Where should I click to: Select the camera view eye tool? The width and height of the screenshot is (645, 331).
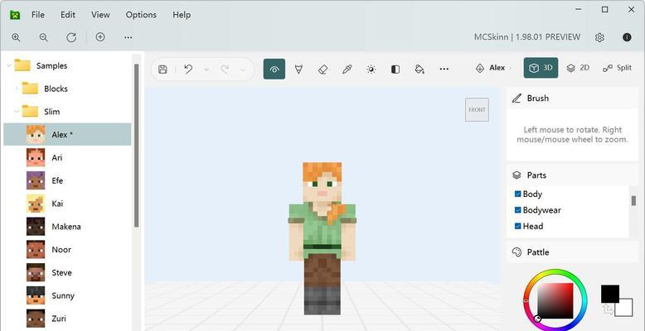pyautogui.click(x=274, y=69)
